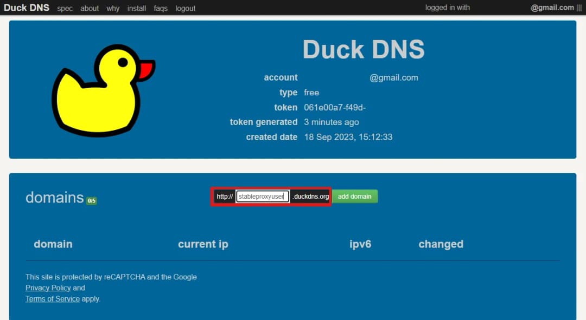Click the current ip column header
The width and height of the screenshot is (586, 320).
click(203, 244)
